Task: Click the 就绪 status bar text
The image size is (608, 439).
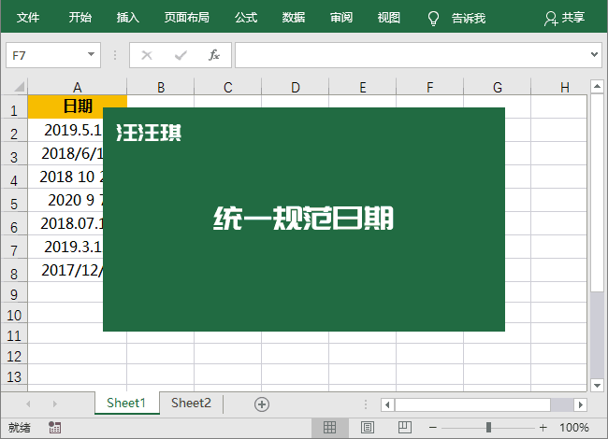Action: click(20, 428)
